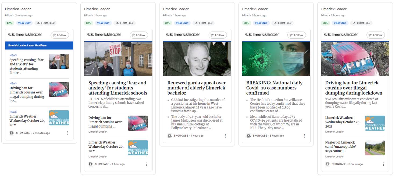This screenshot has height=177, width=395.
Task: Open the coronavirus and masked woman image
Action: click(x=276, y=59)
